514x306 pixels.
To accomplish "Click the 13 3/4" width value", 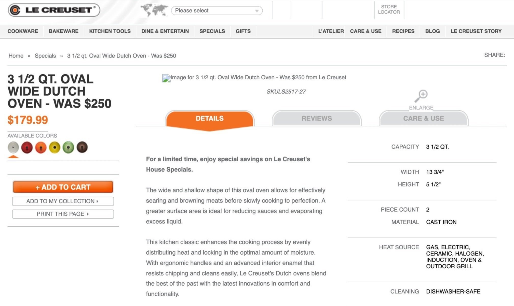I will [435, 172].
